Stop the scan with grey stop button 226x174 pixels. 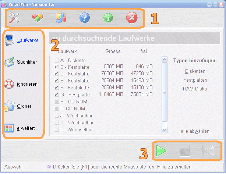[185, 151]
